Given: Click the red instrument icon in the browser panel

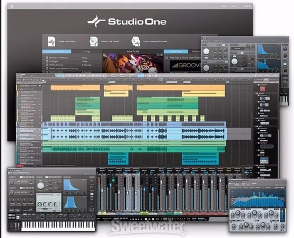Looking at the screenshot, I should click(x=263, y=89).
